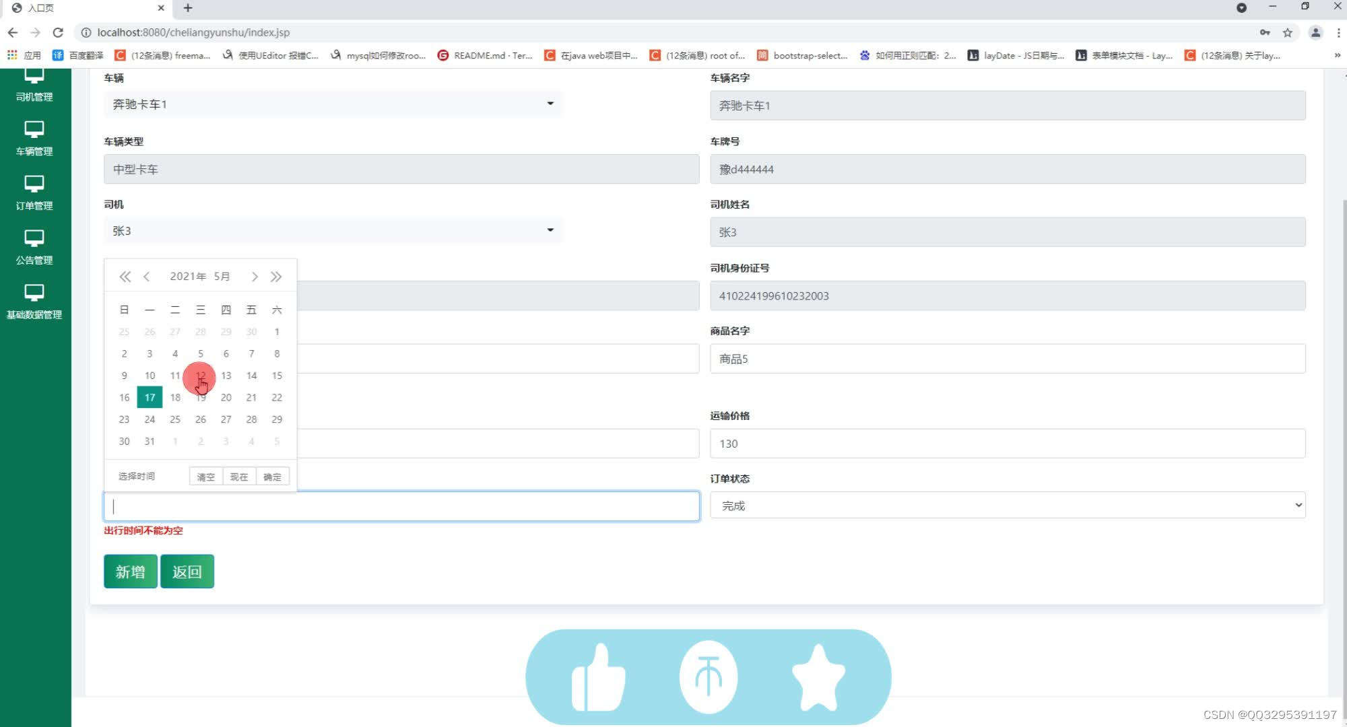Click 清空 button in date picker
The width and height of the screenshot is (1347, 727).
pyautogui.click(x=206, y=477)
